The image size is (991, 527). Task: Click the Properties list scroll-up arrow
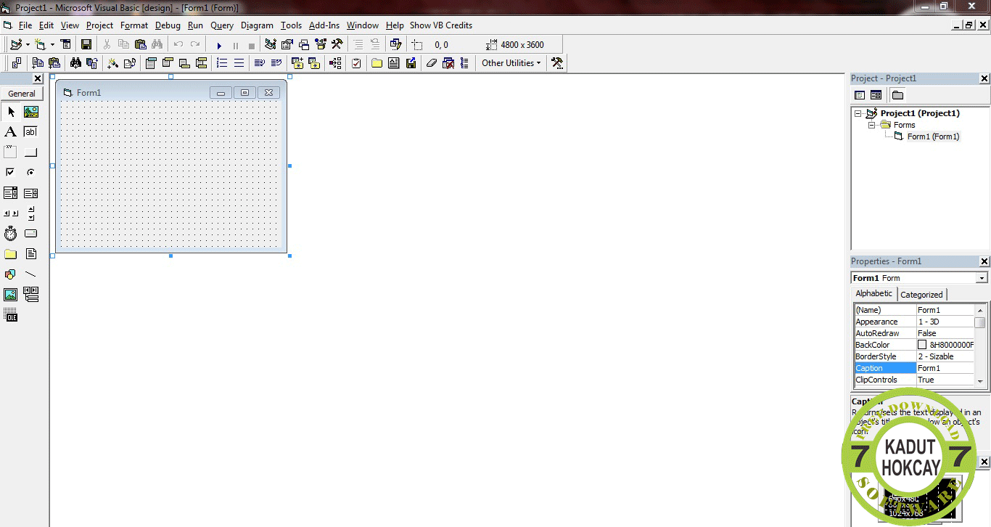(x=980, y=310)
